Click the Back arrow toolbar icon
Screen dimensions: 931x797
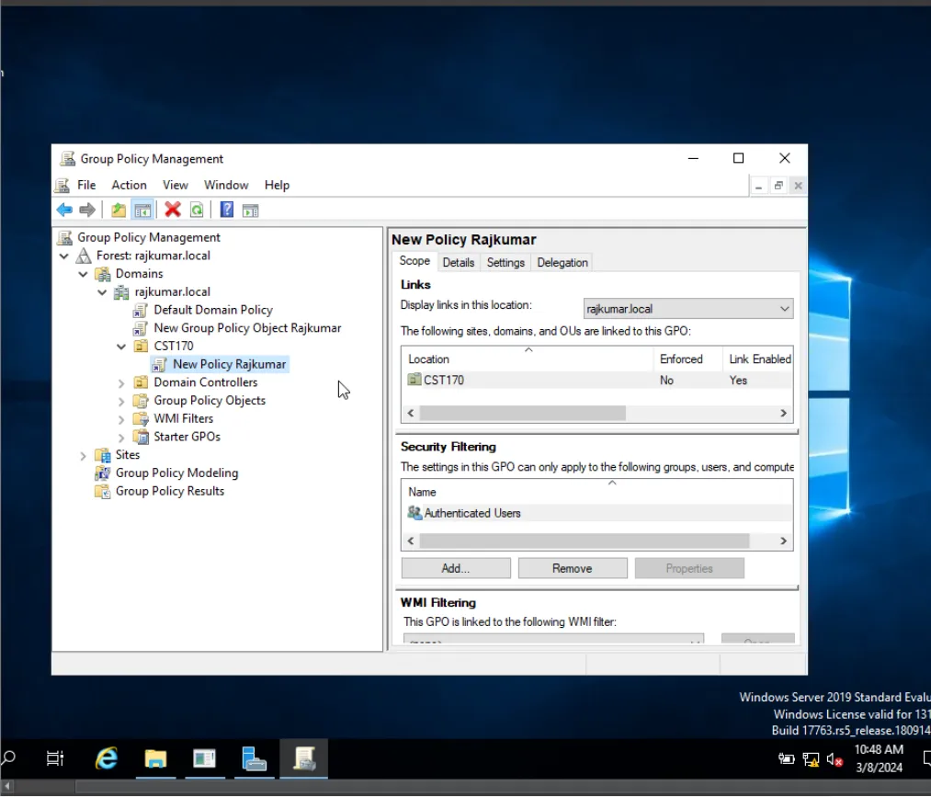pos(64,210)
